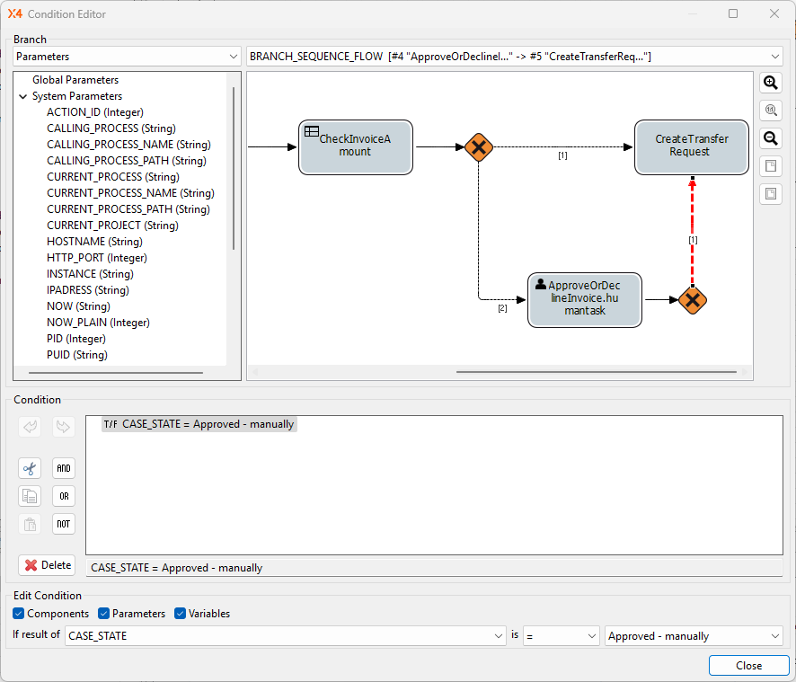The height and width of the screenshot is (682, 796).
Task: Select Global Parameters in the tree
Action: [x=75, y=80]
